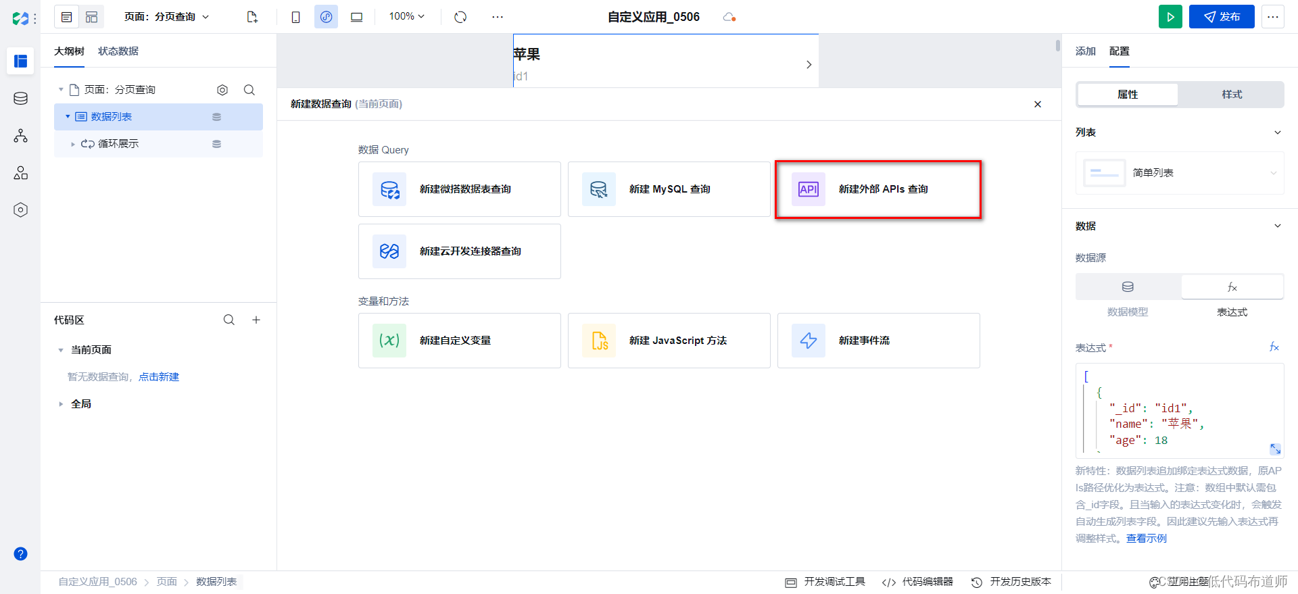Click the 发布 publish button
1298x594 pixels.
(x=1222, y=17)
